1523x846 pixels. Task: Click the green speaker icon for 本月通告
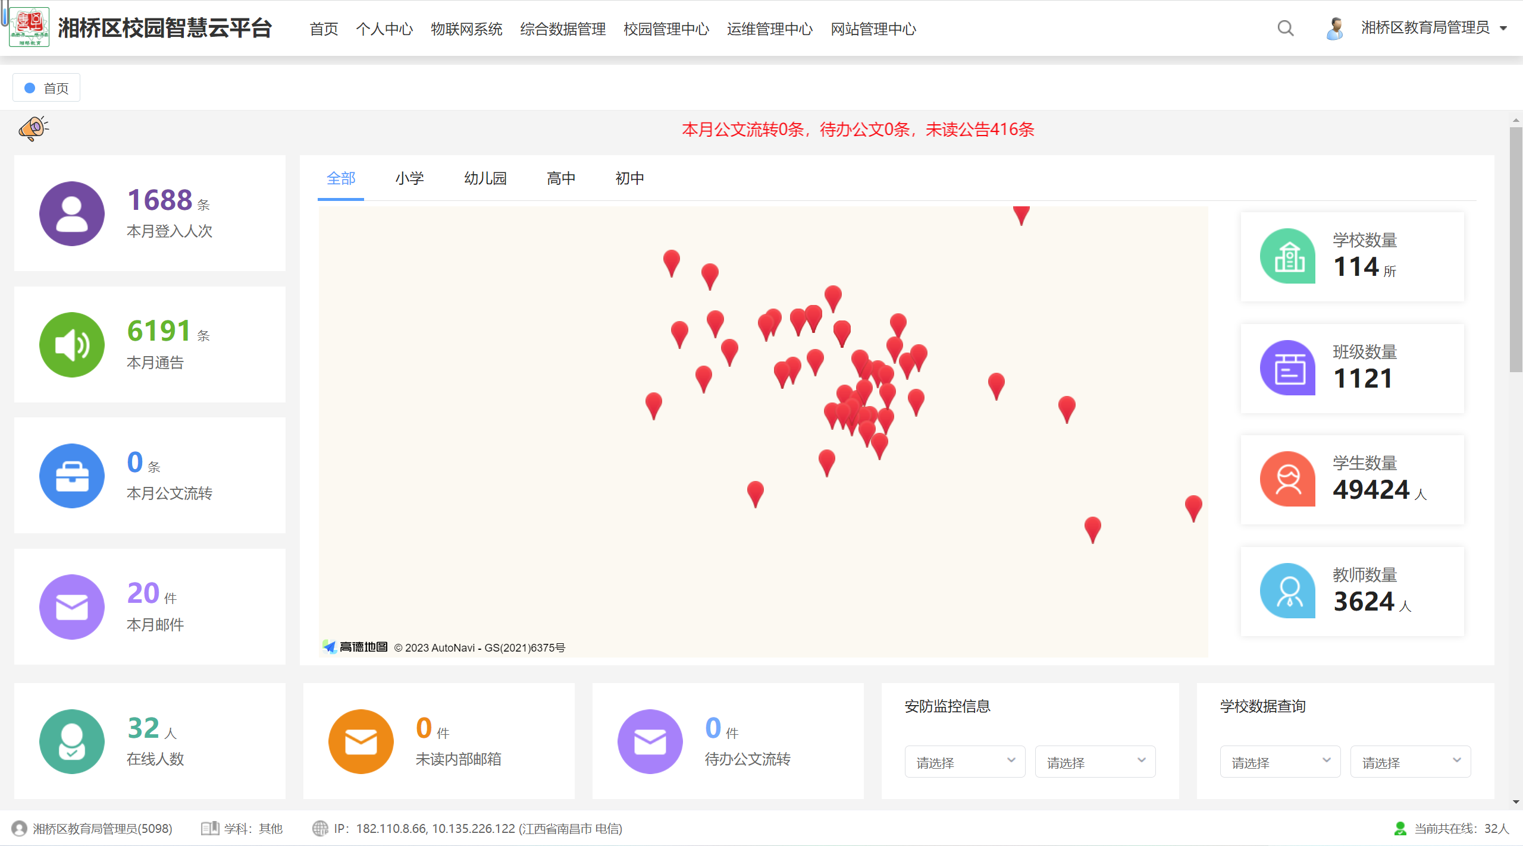pyautogui.click(x=71, y=345)
